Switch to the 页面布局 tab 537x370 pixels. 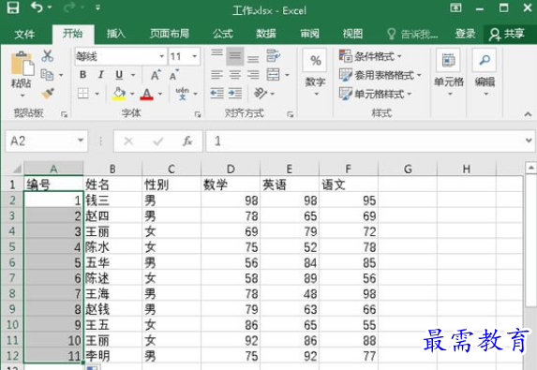coord(170,34)
